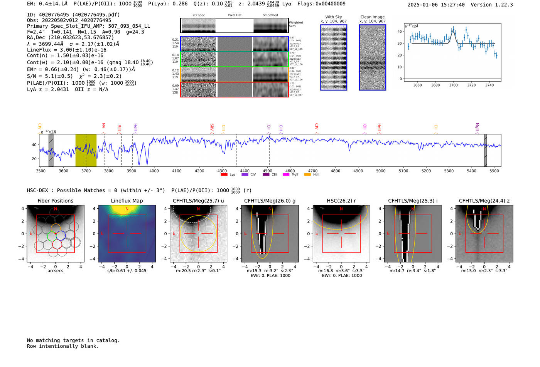Click the Smoothed column header
The height and width of the screenshot is (367, 540).
click(270, 15)
